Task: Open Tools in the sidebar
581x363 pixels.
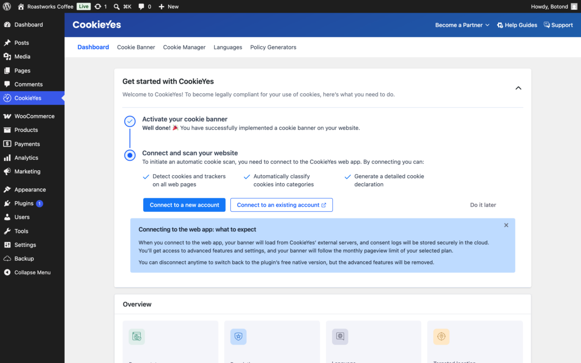Action: (x=32, y=231)
